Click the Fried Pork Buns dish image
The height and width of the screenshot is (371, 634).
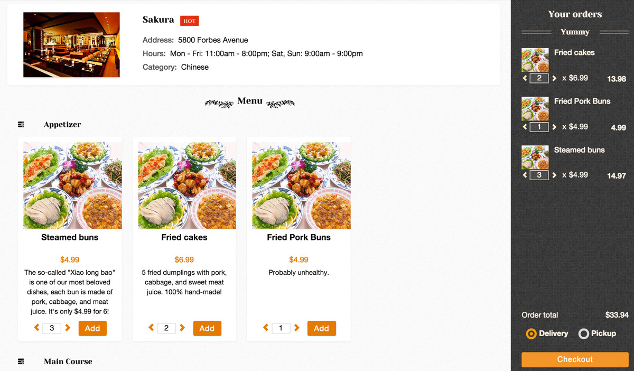(x=301, y=185)
